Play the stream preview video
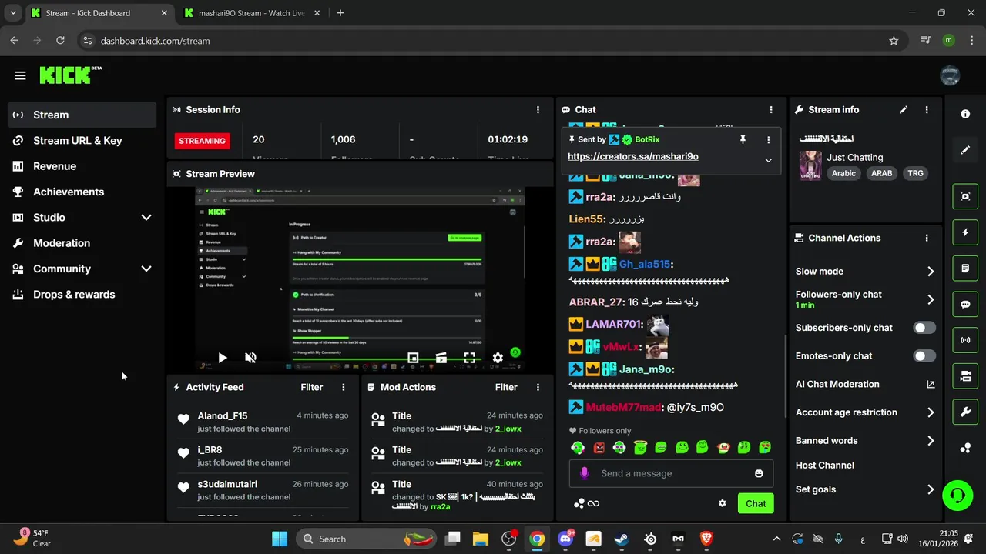The height and width of the screenshot is (554, 986). [x=222, y=358]
